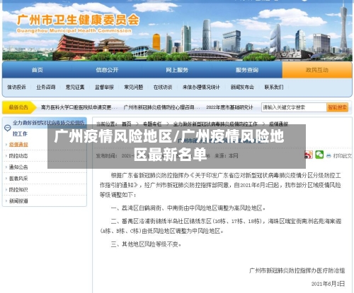This screenshot has height=293, width=354.
Task: Click the speech bubble icon in sidebar
Action: [8, 128]
